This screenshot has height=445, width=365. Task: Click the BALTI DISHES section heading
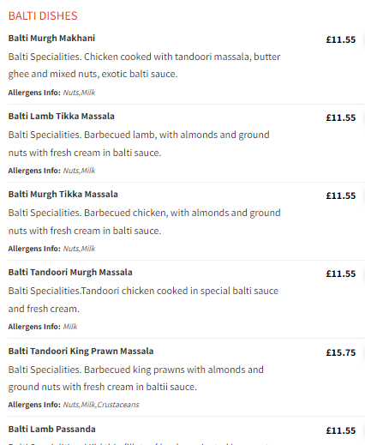[x=43, y=15]
